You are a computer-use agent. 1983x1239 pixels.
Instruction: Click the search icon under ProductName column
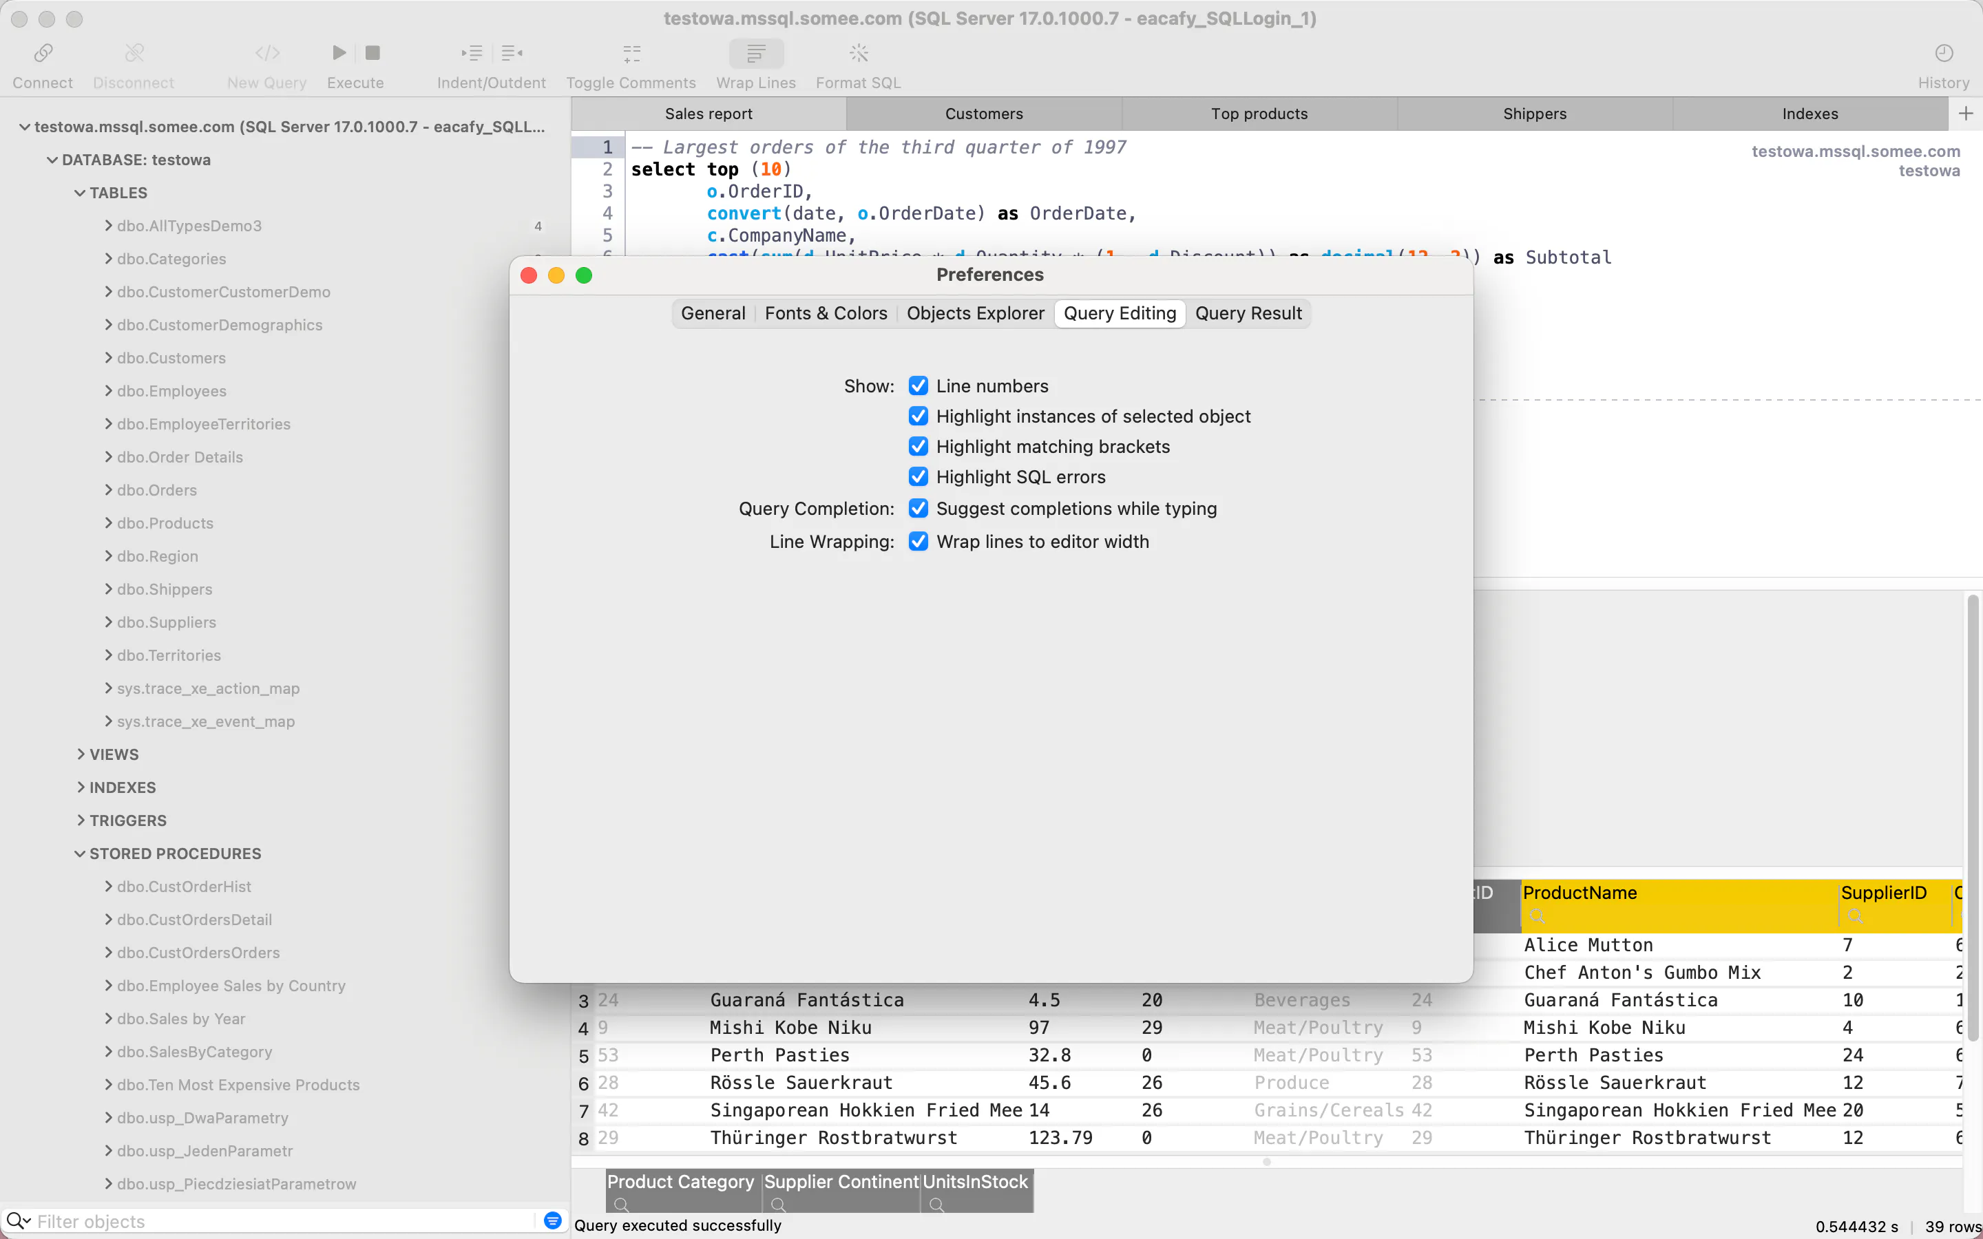[1536, 916]
